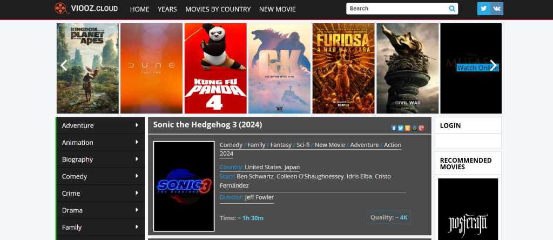Open the Adventure genre link for Sonic
The width and height of the screenshot is (553, 240).
[365, 145]
